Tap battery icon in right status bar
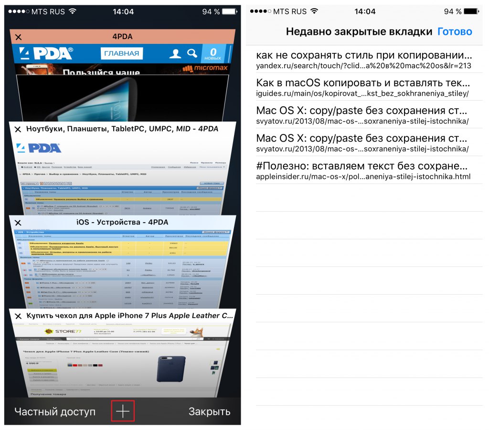 coord(471,11)
